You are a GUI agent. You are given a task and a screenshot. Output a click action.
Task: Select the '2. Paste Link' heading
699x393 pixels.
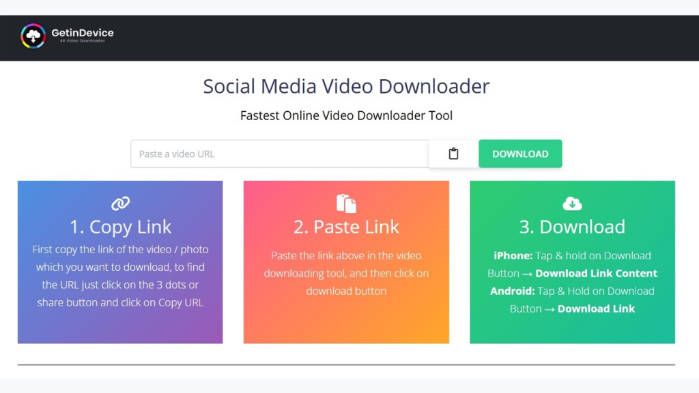click(346, 227)
